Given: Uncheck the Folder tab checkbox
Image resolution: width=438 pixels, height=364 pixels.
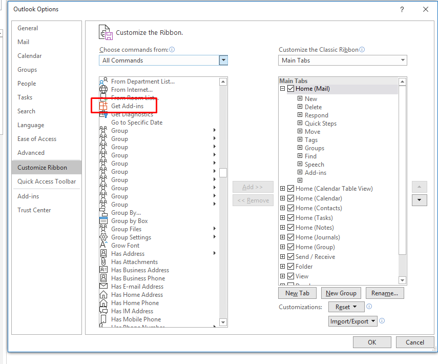Looking at the screenshot, I should (291, 267).
